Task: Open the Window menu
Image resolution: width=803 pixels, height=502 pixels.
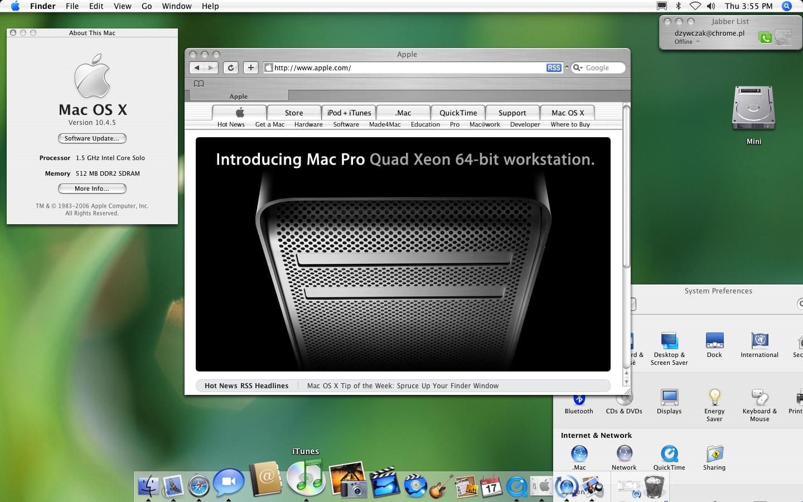Action: coord(177,6)
